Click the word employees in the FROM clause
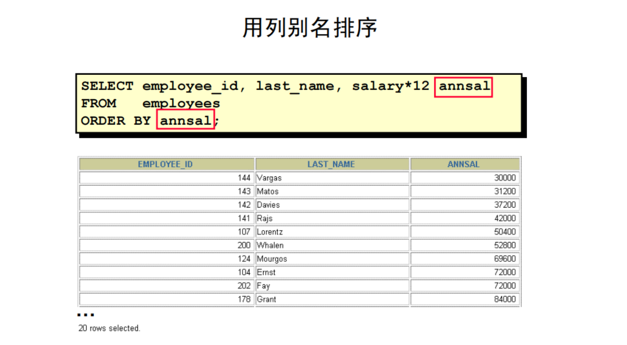Screen dimensions: 627x345 click(x=181, y=104)
